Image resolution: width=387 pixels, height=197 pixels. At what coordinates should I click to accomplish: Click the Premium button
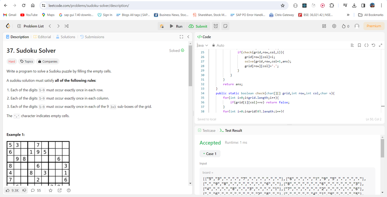(x=374, y=26)
